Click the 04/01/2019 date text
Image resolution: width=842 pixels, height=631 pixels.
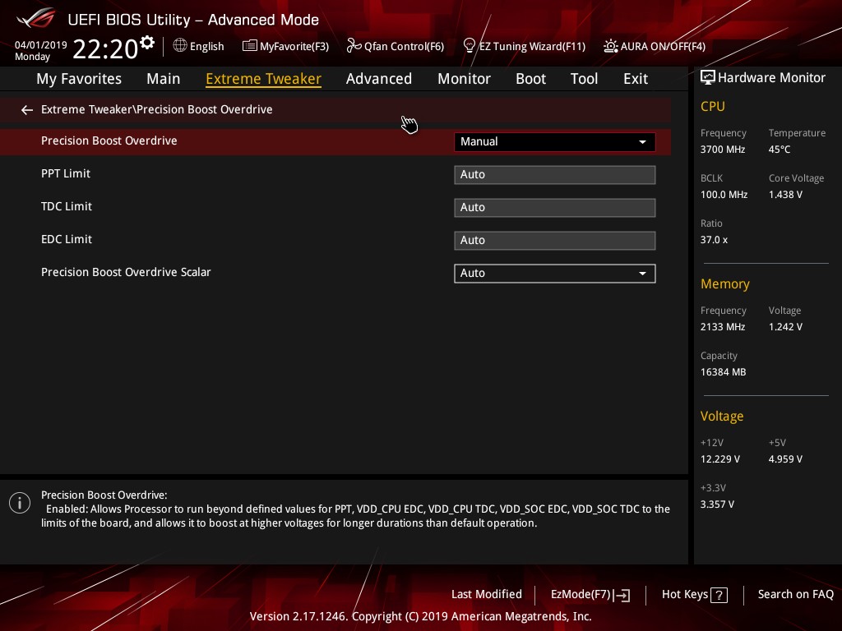41,45
